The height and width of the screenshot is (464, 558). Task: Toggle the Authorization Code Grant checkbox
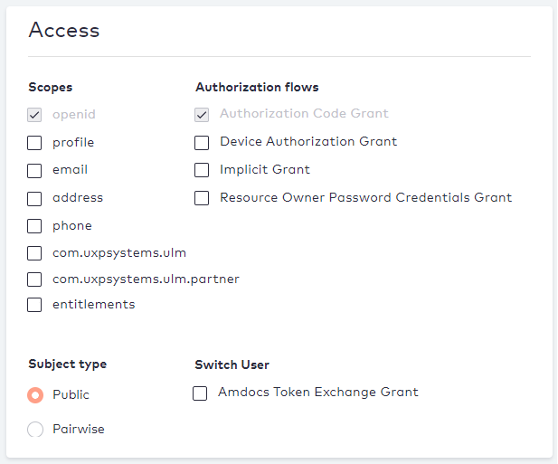(202, 115)
